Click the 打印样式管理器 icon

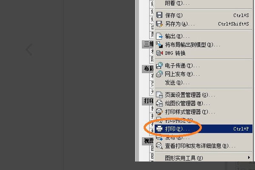tap(159, 112)
